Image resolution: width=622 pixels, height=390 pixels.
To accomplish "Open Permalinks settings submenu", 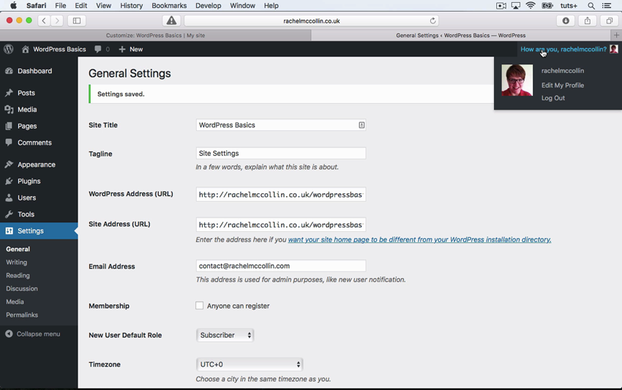I will pos(22,315).
